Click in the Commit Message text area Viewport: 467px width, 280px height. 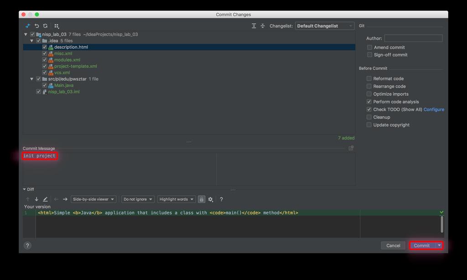tap(189, 169)
